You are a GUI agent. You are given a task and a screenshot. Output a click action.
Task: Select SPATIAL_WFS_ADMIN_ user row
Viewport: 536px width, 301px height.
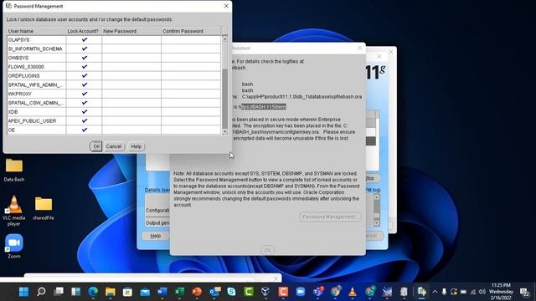click(36, 84)
